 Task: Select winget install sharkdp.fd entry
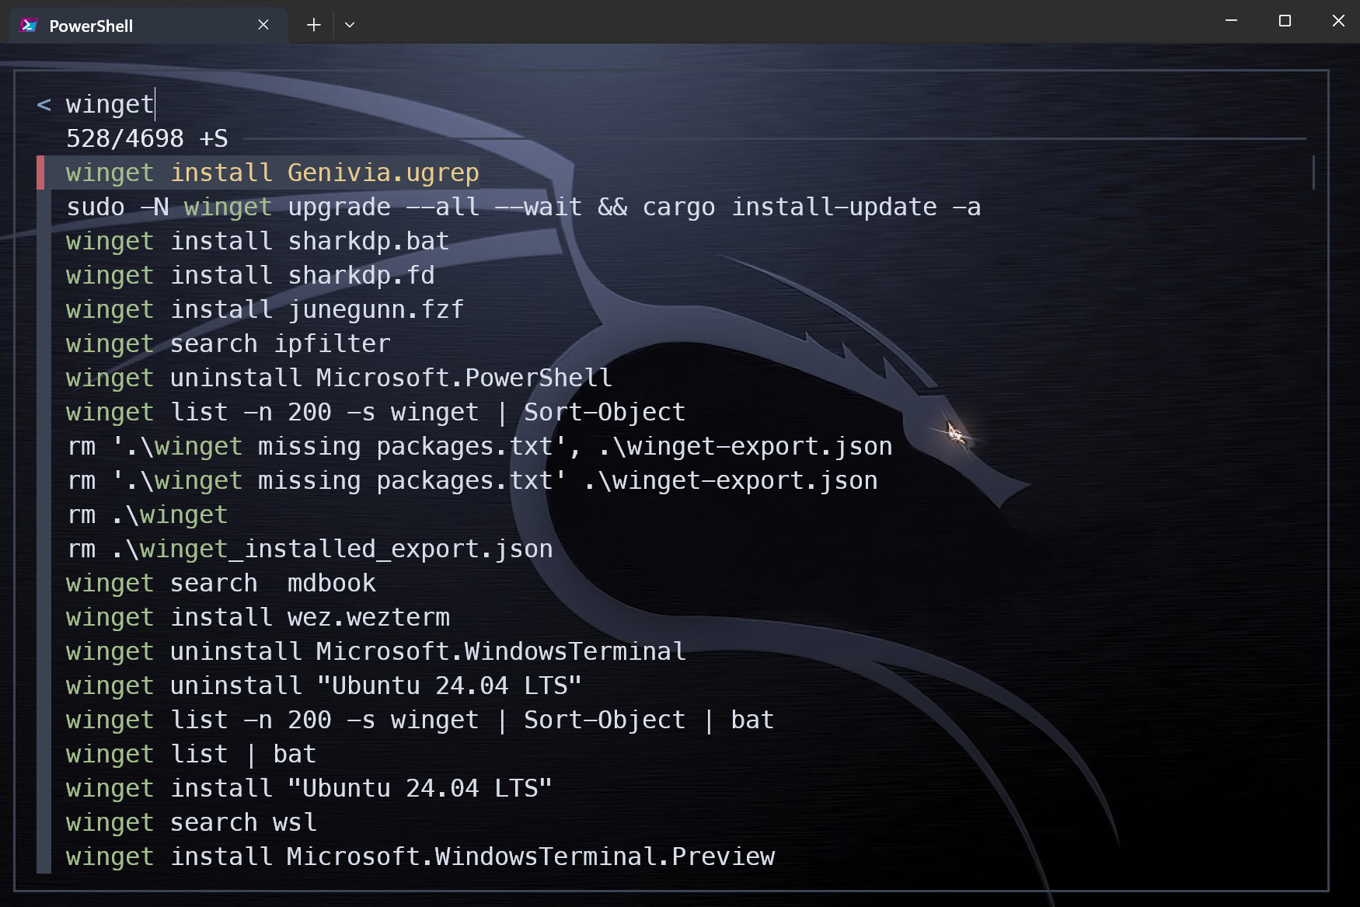pyautogui.click(x=250, y=275)
